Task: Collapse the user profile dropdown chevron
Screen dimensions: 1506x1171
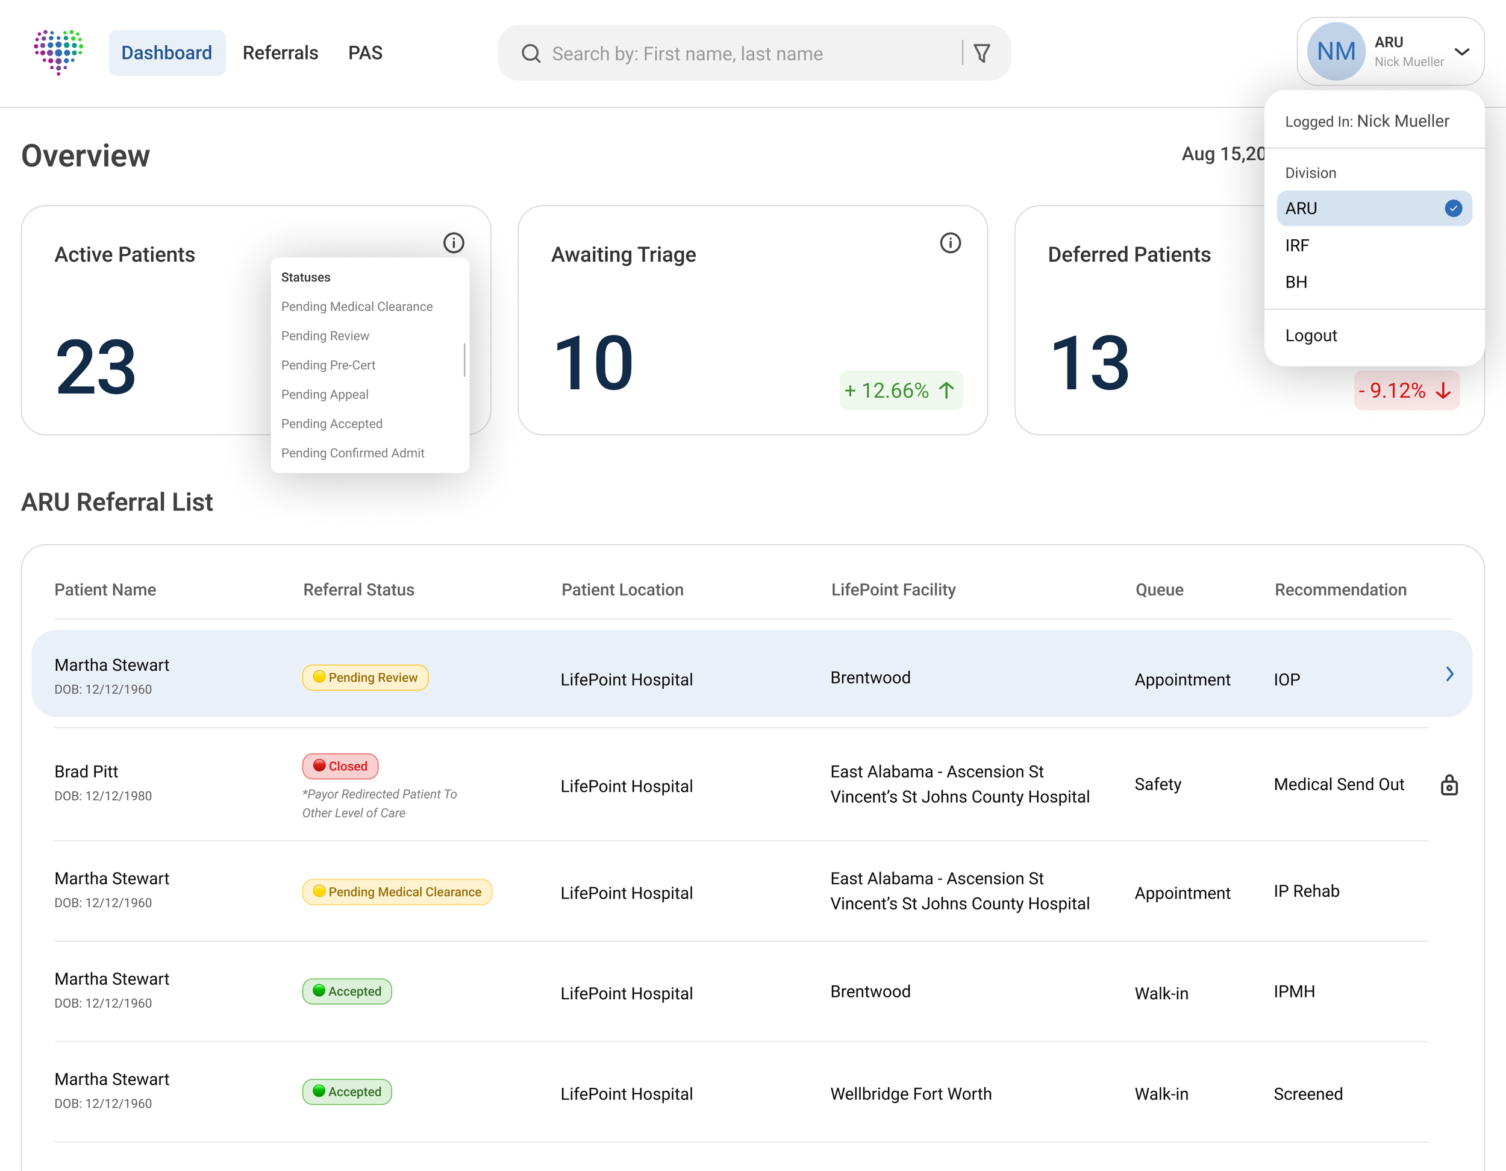Action: pyautogui.click(x=1461, y=52)
